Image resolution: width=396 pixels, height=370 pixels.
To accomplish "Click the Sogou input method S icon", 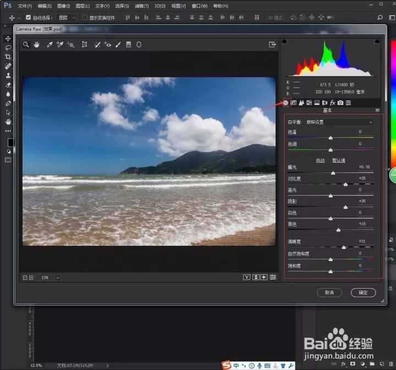I will coord(227,366).
